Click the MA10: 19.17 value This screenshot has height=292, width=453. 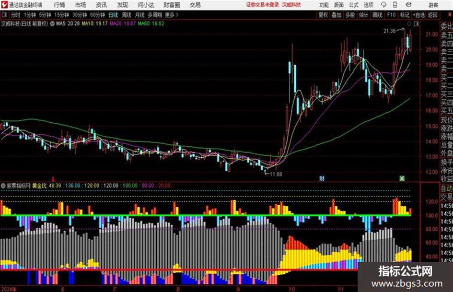(94, 23)
